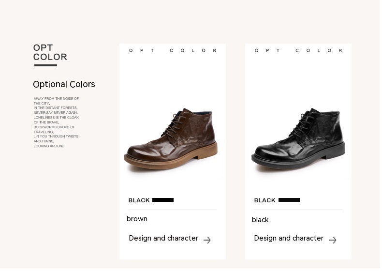Click the bold BLACK label in the black boot card
Screen dimensions: 382x273
pos(265,200)
